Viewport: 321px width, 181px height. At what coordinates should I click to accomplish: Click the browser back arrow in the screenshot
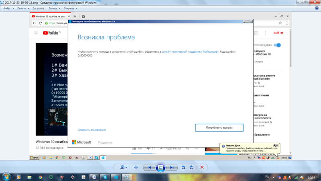point(34,23)
